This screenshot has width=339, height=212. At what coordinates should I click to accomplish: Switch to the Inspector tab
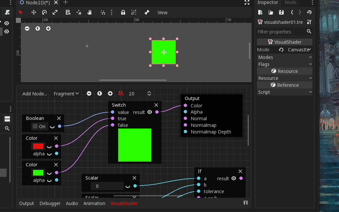pos(267,2)
